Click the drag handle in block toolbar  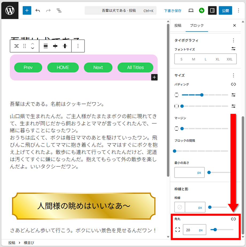[x=25, y=46]
